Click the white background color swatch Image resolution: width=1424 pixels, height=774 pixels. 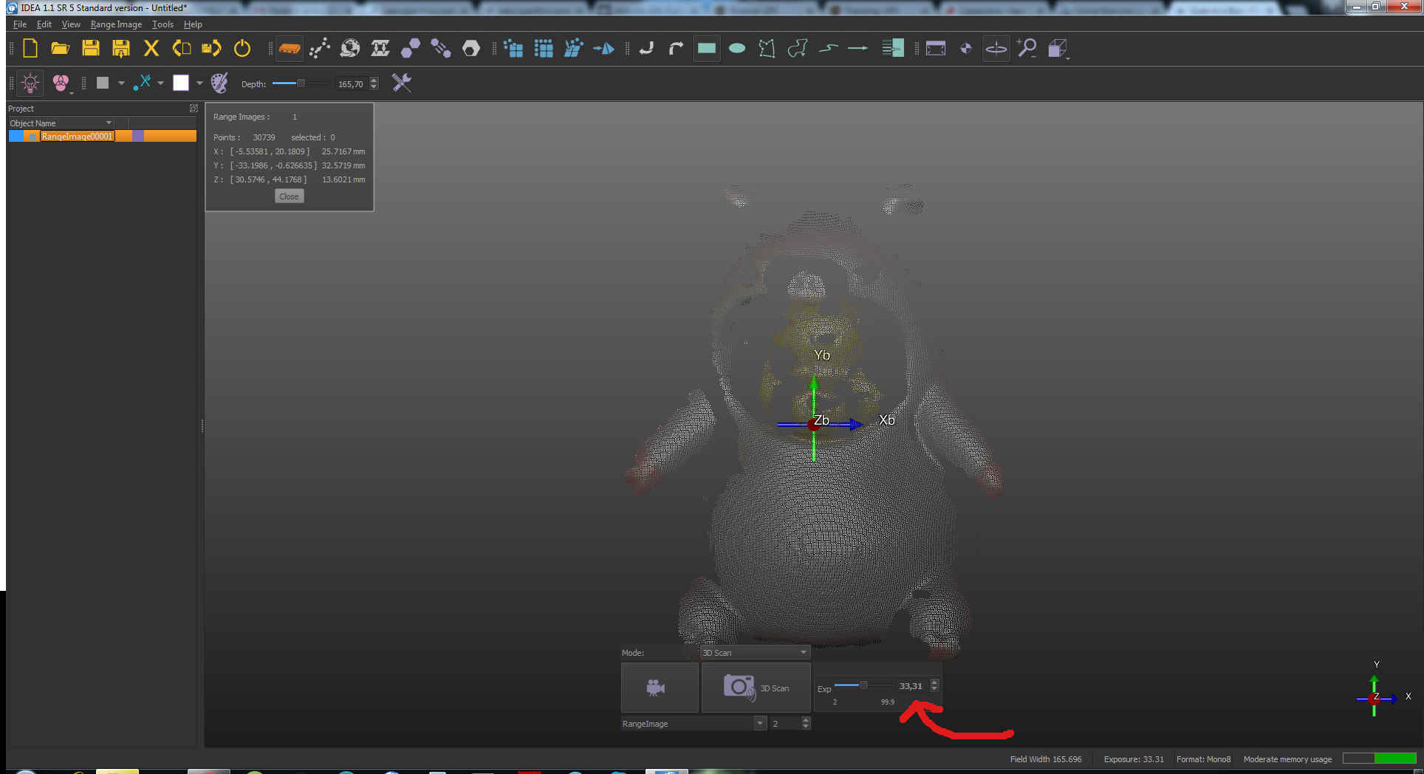click(181, 83)
